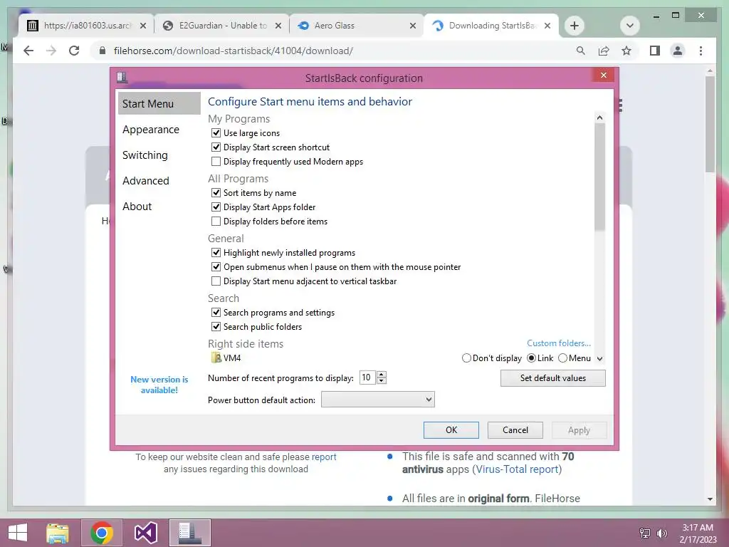Click the Chrome forward arrow

click(x=51, y=51)
